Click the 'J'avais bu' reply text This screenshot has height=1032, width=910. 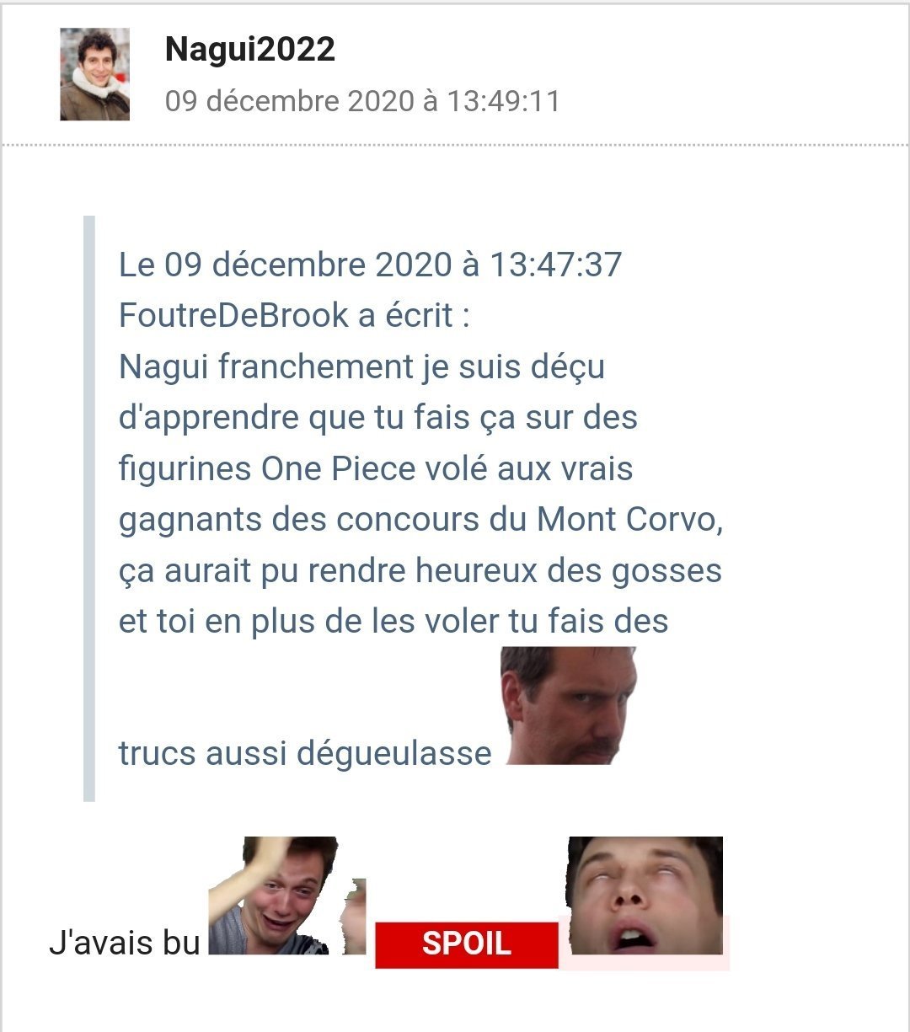(x=124, y=942)
